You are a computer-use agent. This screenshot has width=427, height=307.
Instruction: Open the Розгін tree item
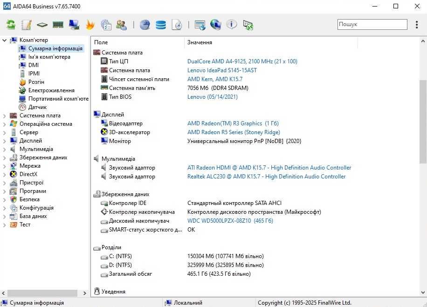(x=36, y=82)
